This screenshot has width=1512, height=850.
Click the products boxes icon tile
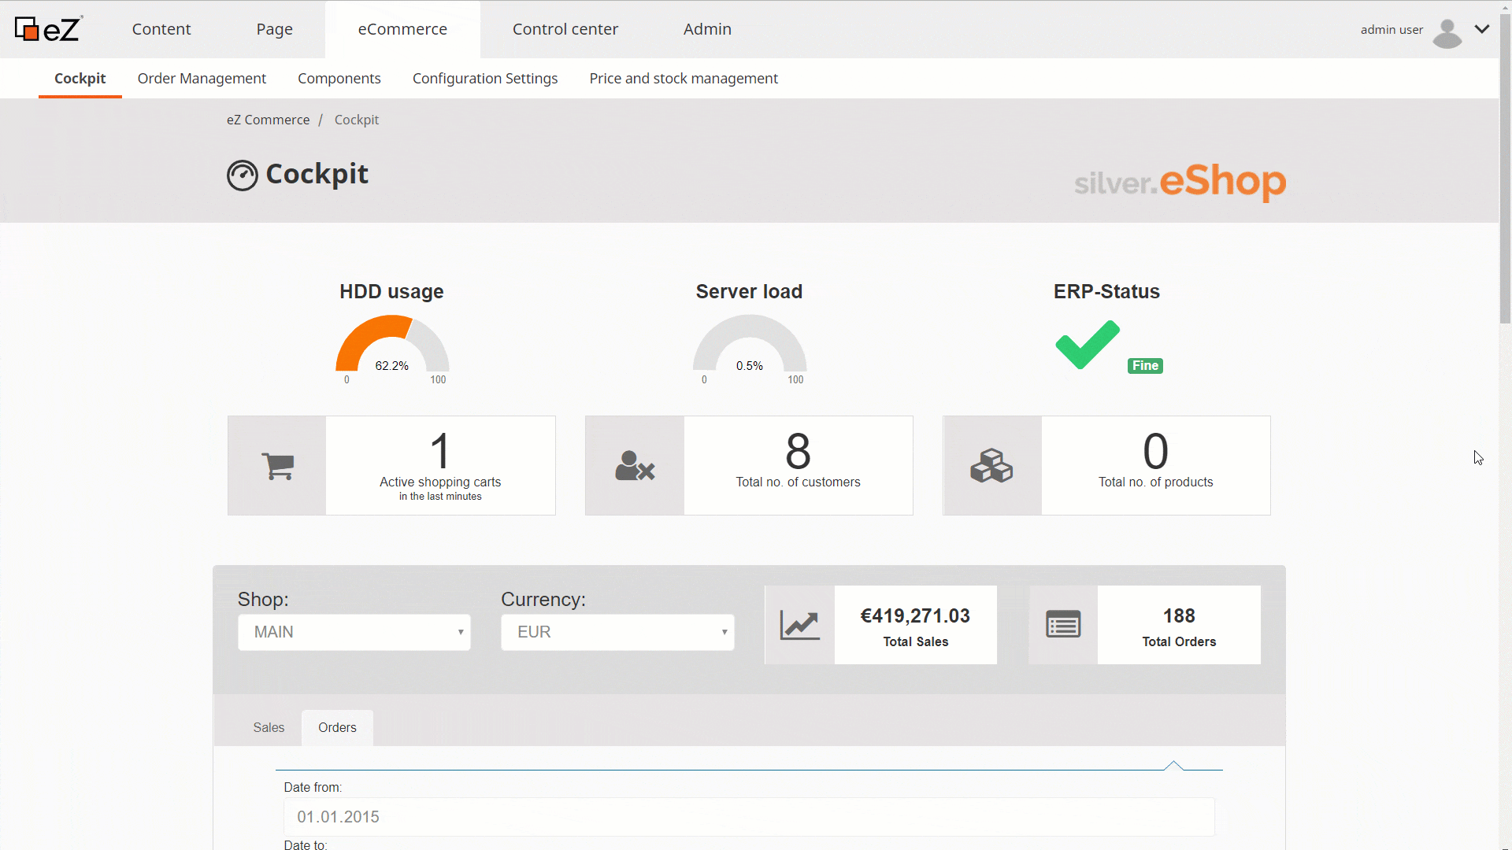point(992,466)
